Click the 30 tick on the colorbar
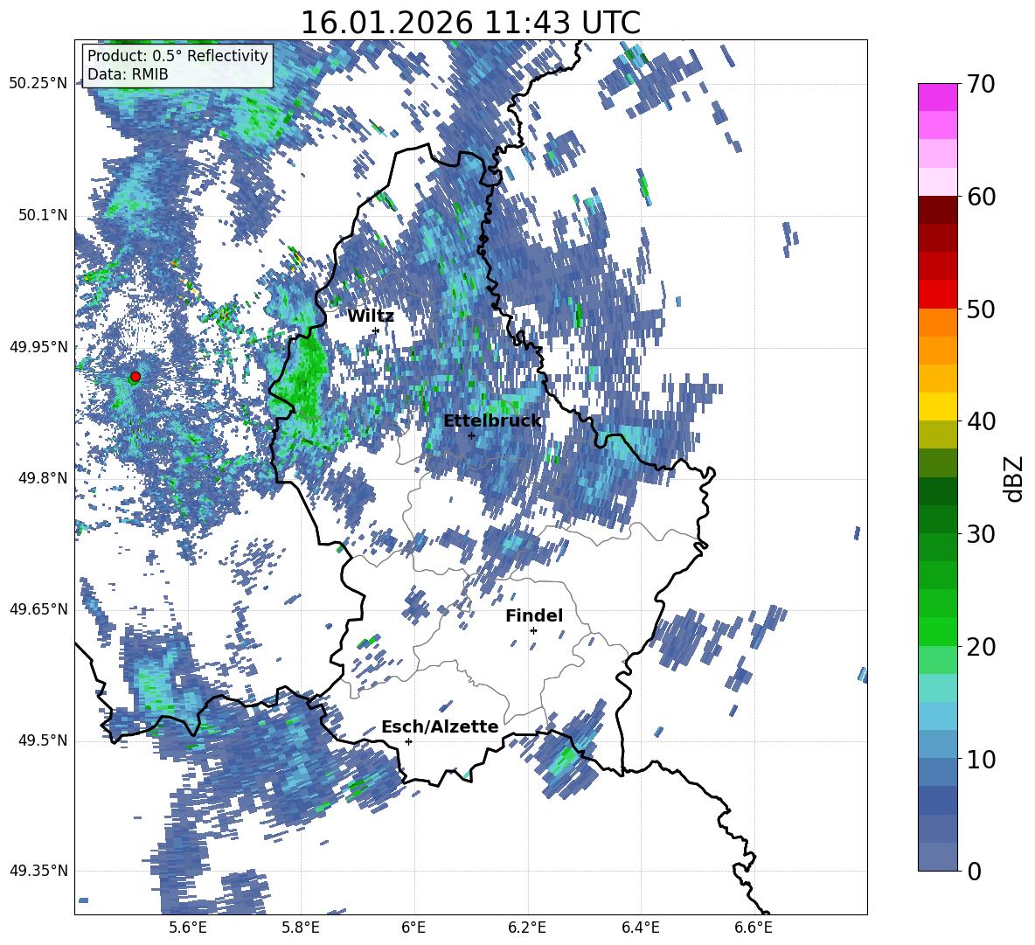This screenshot has width=1035, height=945. 980,534
